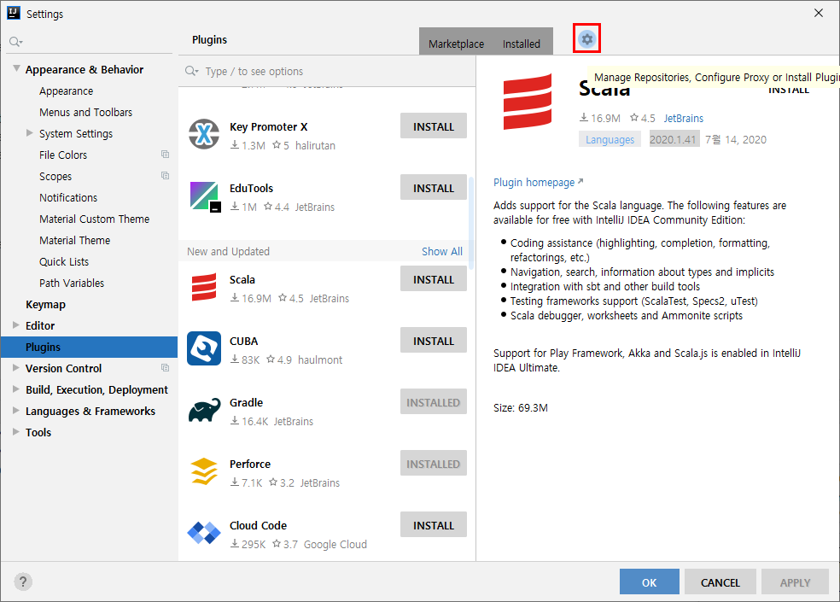This screenshot has height=602, width=840.
Task: Select the CUBA plugin name
Action: tap(244, 341)
